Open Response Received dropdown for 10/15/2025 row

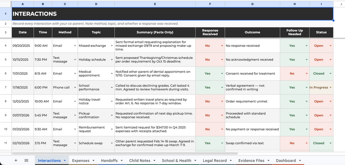[x=222, y=60]
